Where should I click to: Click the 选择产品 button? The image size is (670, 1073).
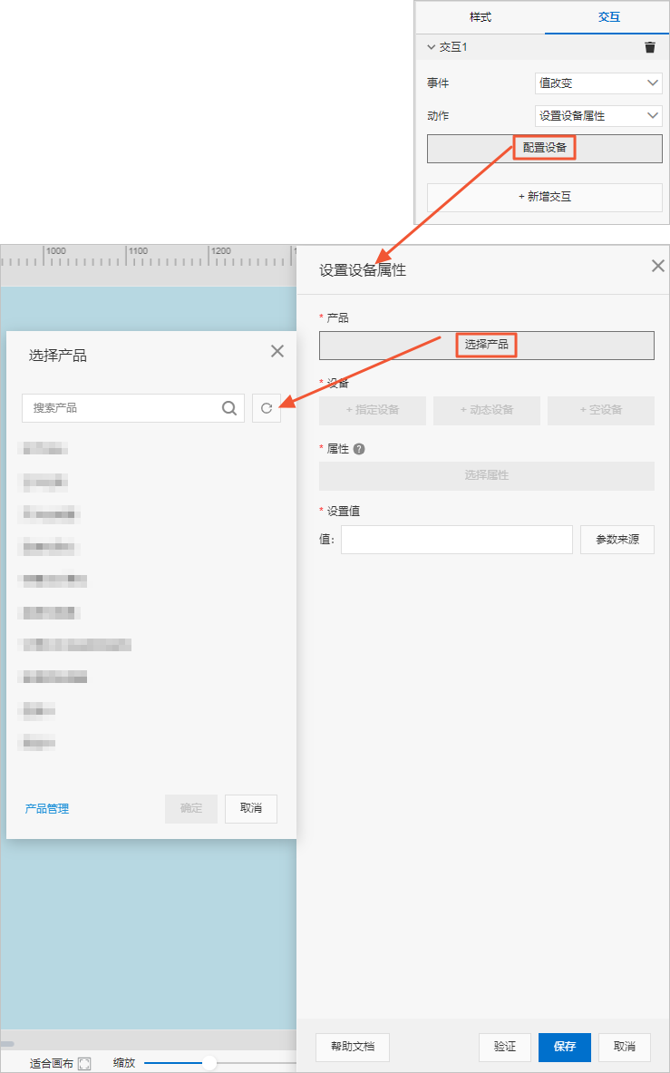487,345
